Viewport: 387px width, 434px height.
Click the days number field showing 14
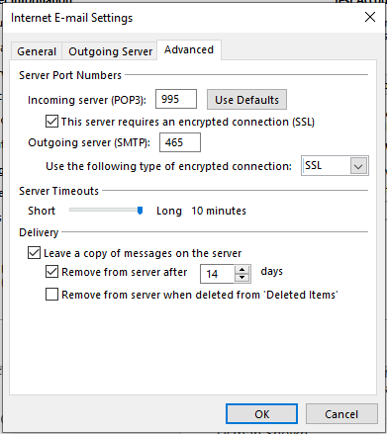point(218,274)
